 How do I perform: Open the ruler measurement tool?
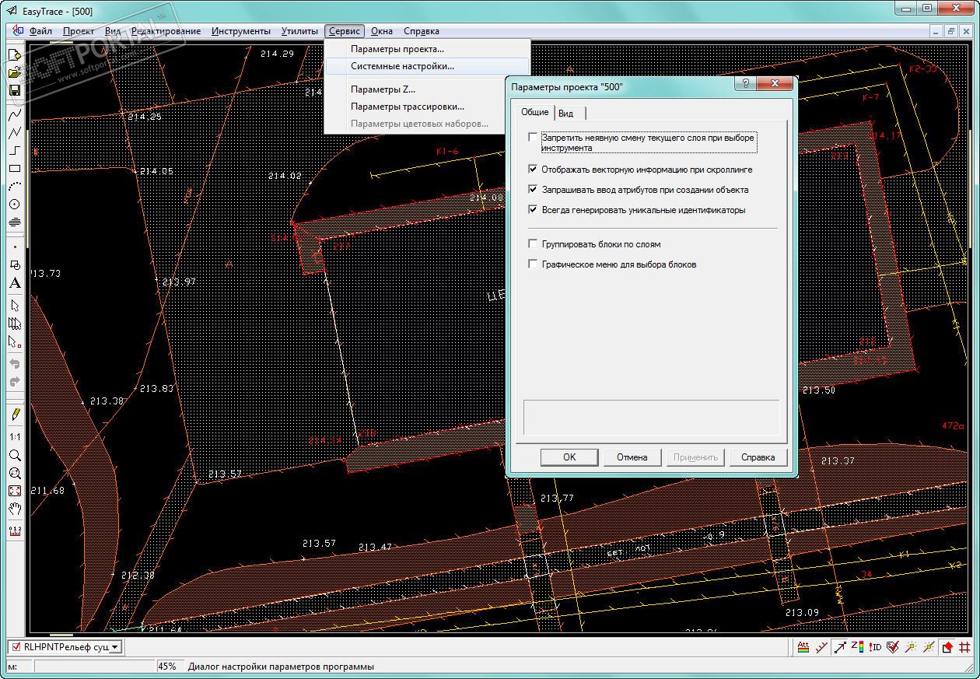click(15, 531)
